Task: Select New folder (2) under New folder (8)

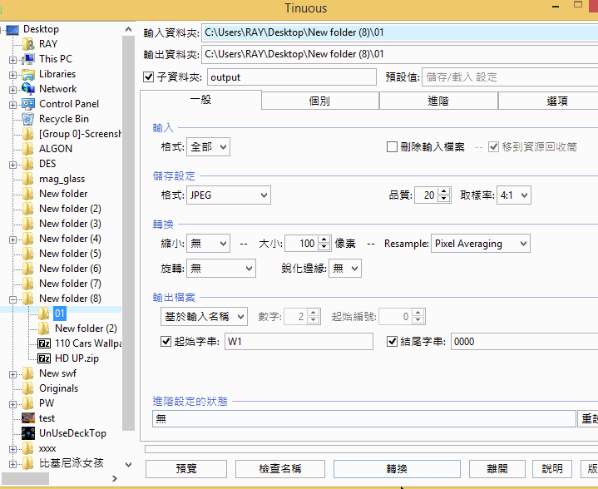Action: pyautogui.click(x=86, y=328)
